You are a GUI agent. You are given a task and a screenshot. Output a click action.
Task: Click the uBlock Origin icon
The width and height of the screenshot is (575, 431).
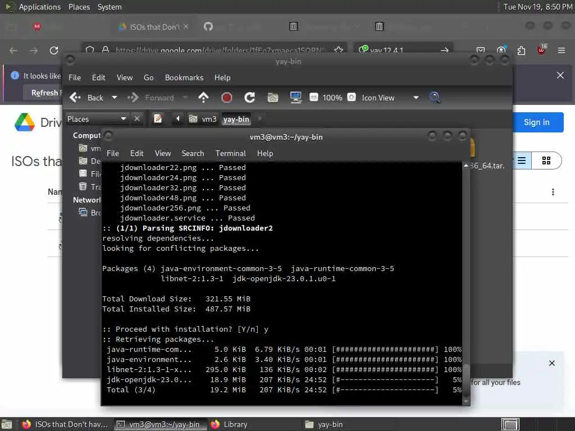541,50
